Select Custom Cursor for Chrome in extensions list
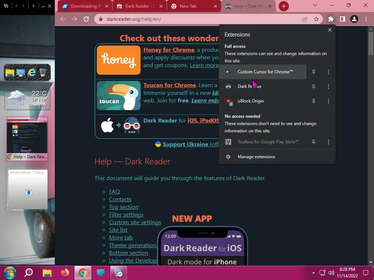The image size is (374, 280). [x=263, y=72]
